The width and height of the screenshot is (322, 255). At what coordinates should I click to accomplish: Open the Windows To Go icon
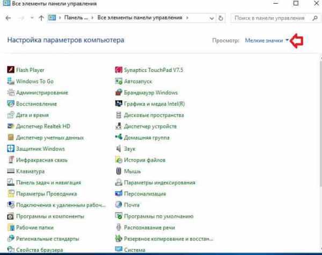(11, 81)
